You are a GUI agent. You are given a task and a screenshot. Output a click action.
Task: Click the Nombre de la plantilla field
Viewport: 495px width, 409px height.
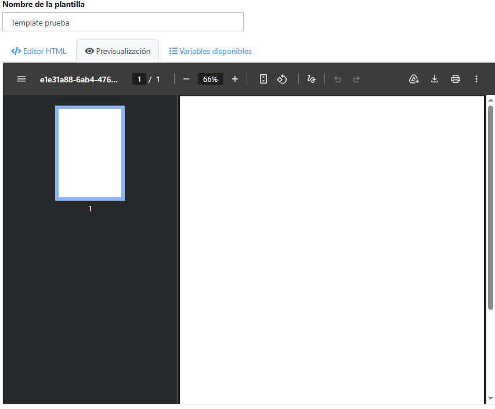[123, 23]
